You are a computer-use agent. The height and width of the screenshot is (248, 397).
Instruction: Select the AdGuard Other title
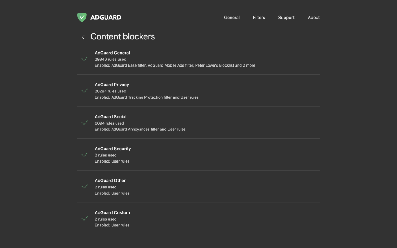[110, 181]
